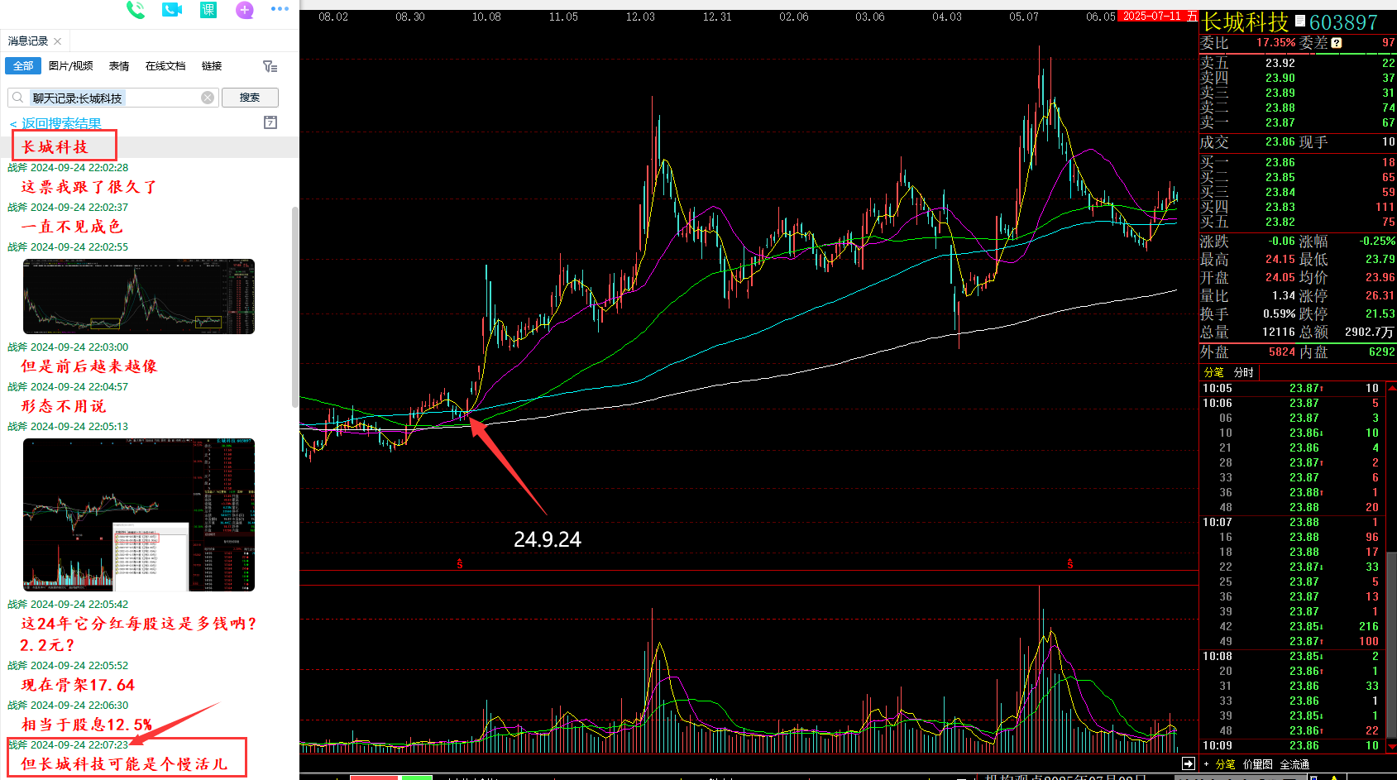This screenshot has width=1397, height=780.
Task: Select the 长城科技 message in chat history
Action: coord(55,147)
